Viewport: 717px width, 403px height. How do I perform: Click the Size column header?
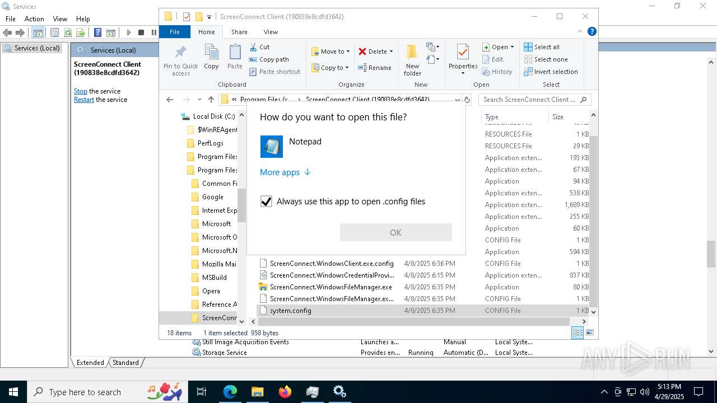coord(568,117)
